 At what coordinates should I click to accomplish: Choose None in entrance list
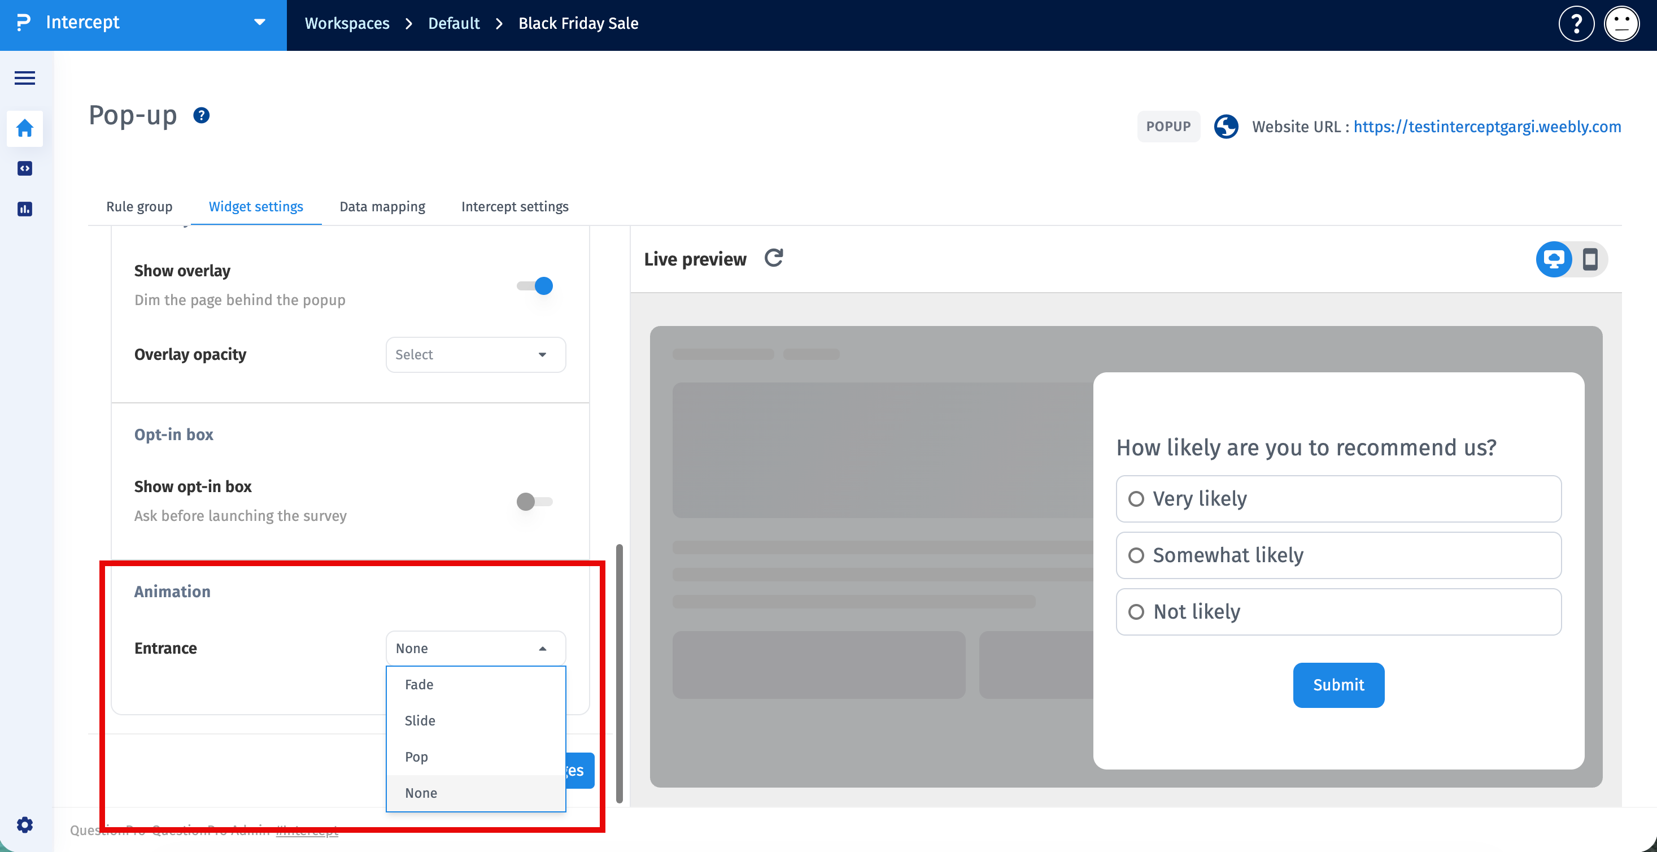[x=476, y=793]
